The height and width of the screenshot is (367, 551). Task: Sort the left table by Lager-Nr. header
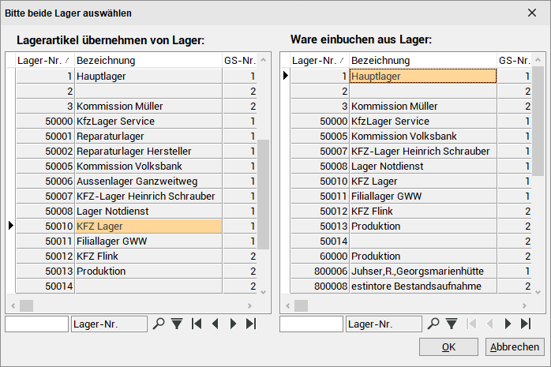45,61
